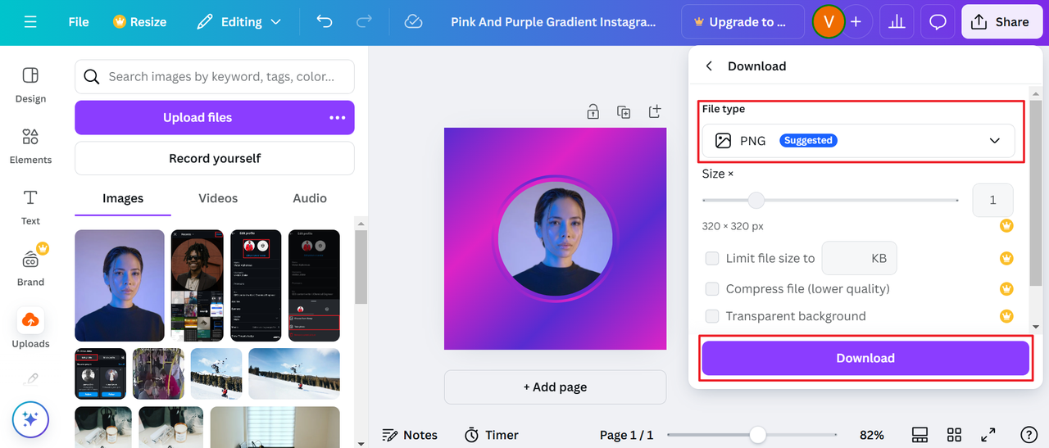Go back from the Download panel
The image size is (1049, 448).
pos(709,66)
